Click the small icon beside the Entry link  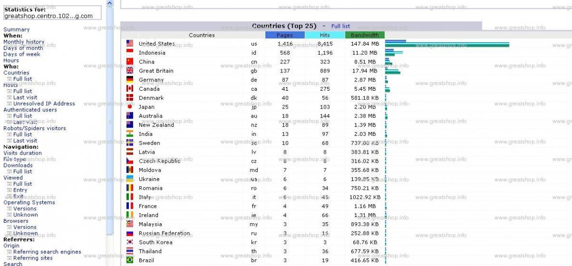click(x=10, y=190)
